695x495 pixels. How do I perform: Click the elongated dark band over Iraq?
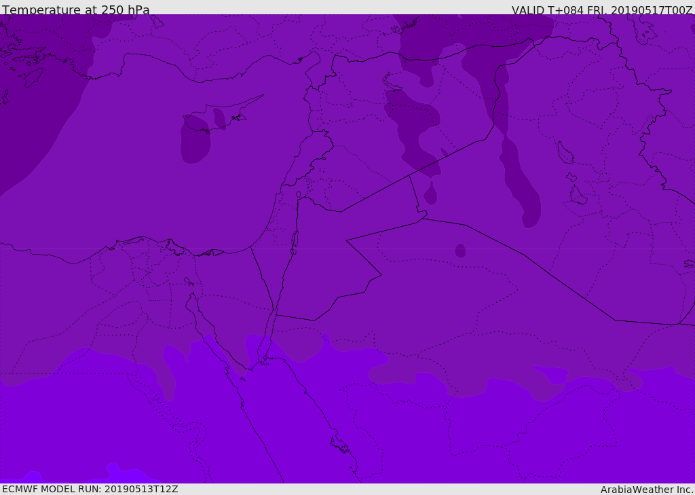pyautogui.click(x=519, y=177)
